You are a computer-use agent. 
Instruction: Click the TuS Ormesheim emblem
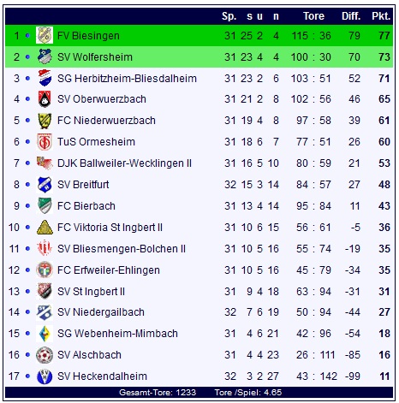tap(45, 142)
